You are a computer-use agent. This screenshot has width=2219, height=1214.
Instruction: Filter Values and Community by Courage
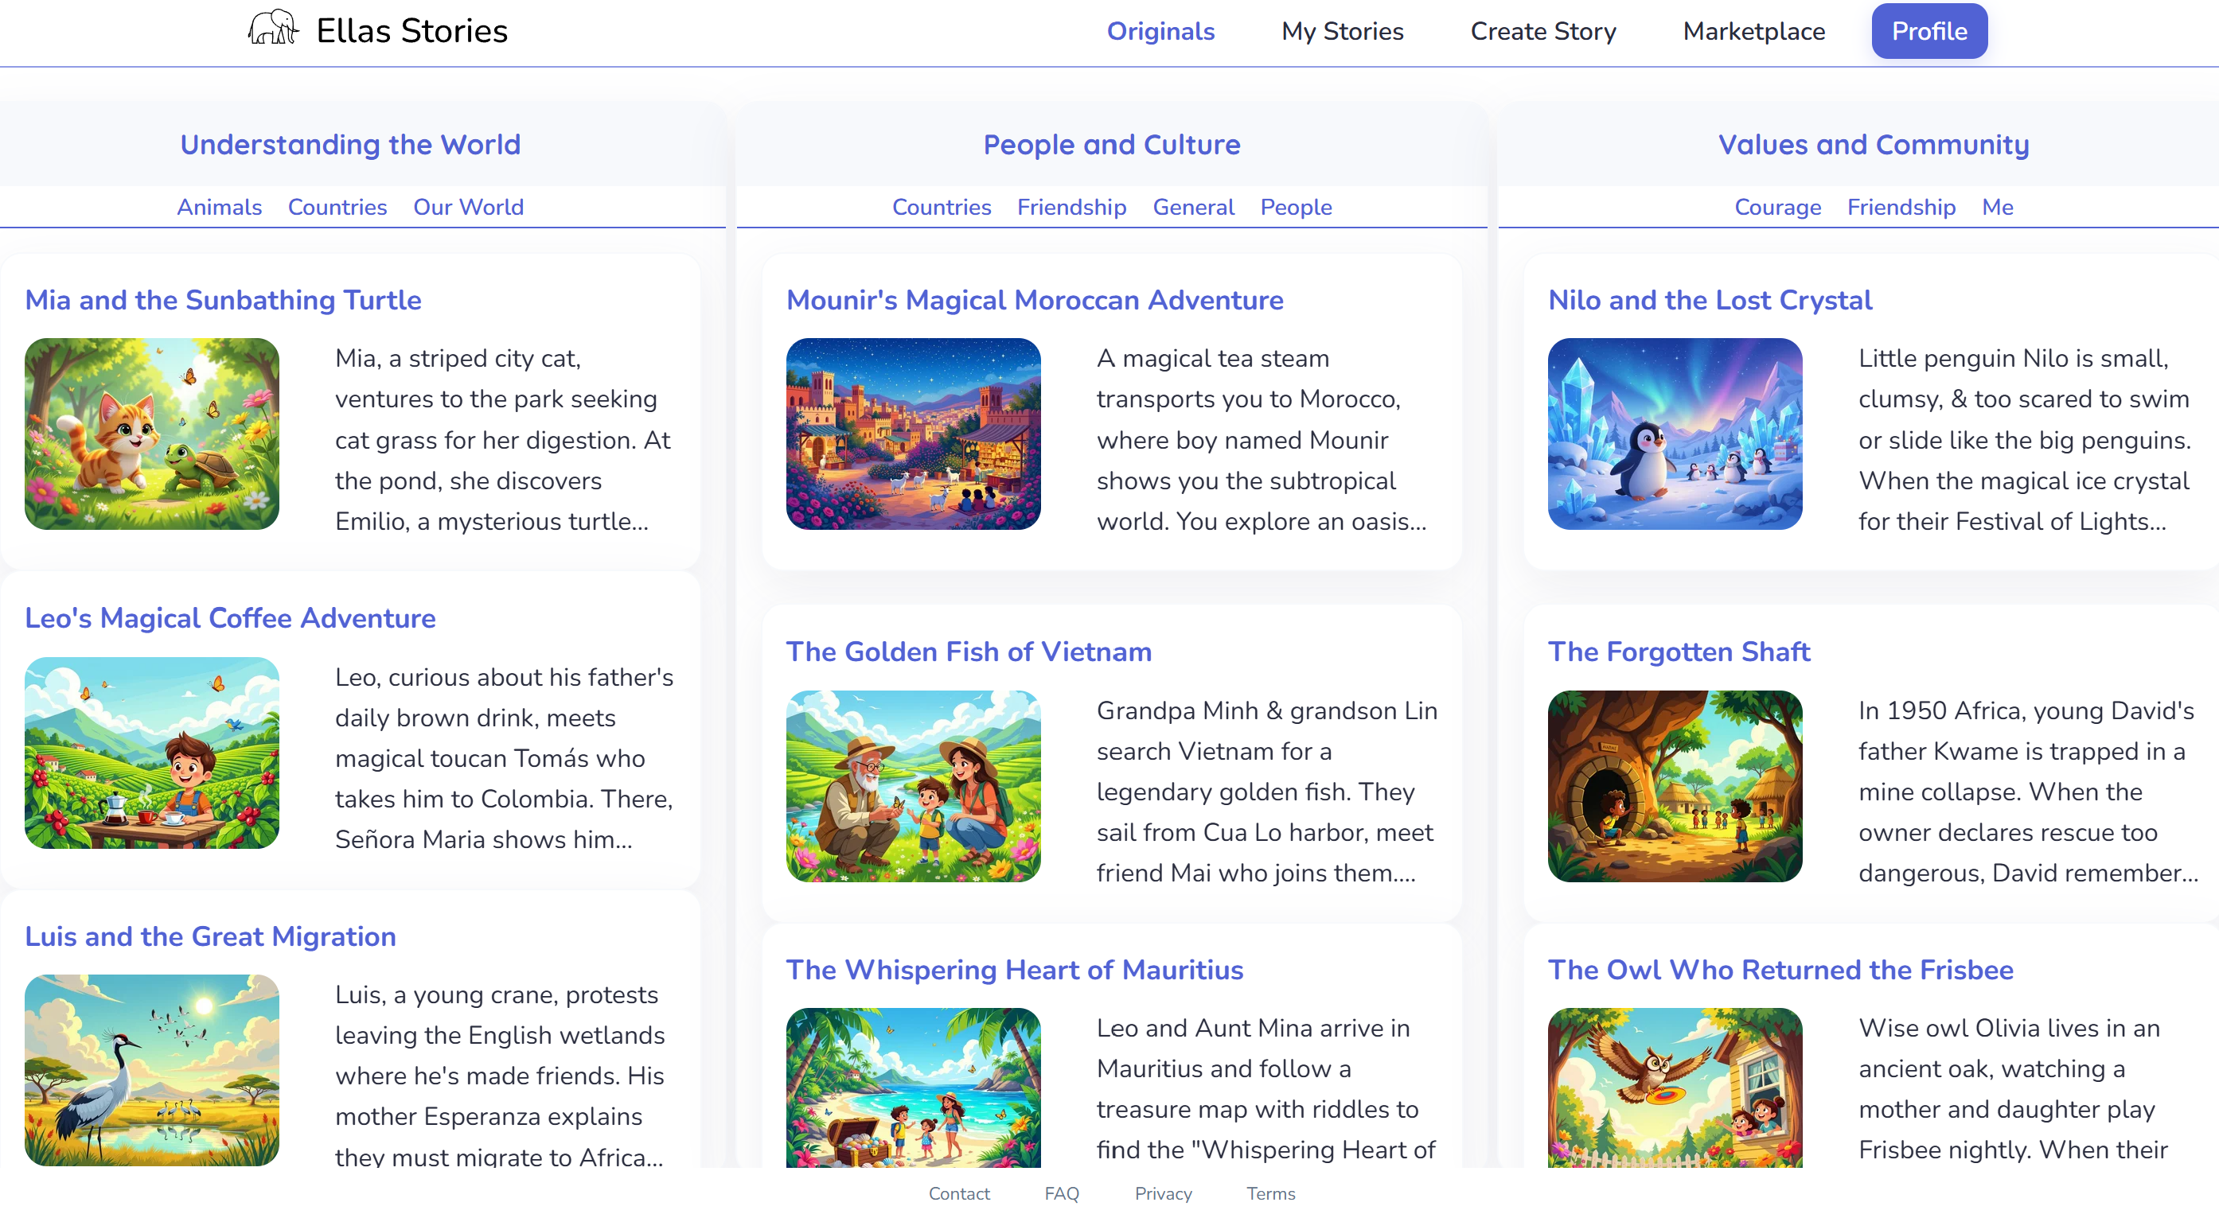(x=1778, y=207)
